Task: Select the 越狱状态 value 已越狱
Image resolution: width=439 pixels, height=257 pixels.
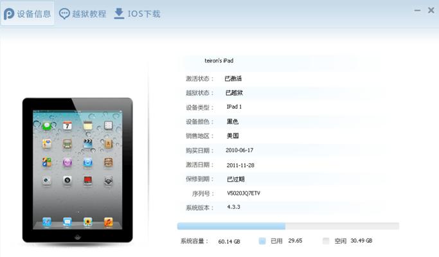Action: (234, 93)
